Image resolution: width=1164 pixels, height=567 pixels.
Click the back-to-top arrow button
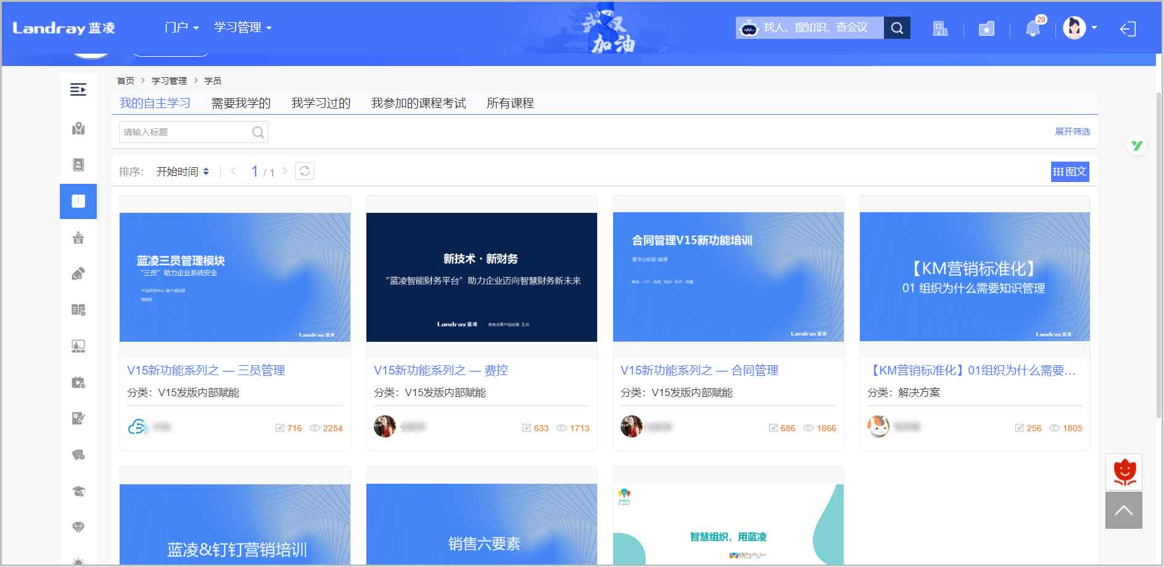tap(1123, 510)
